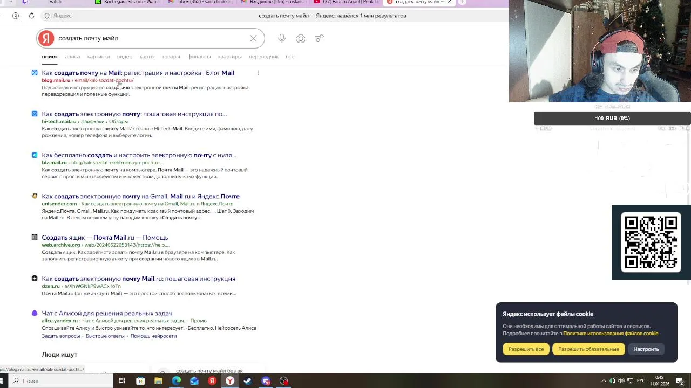Click 'Помощь нейросети' sublink
The image size is (691, 388).
pos(153,336)
